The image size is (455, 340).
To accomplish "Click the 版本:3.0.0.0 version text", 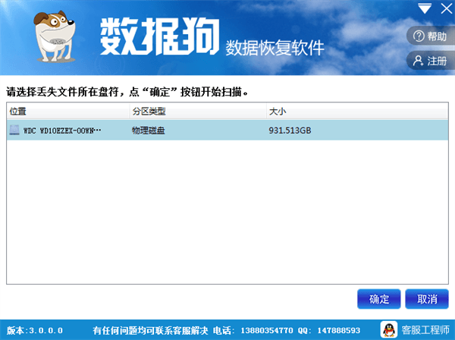I will (35, 330).
